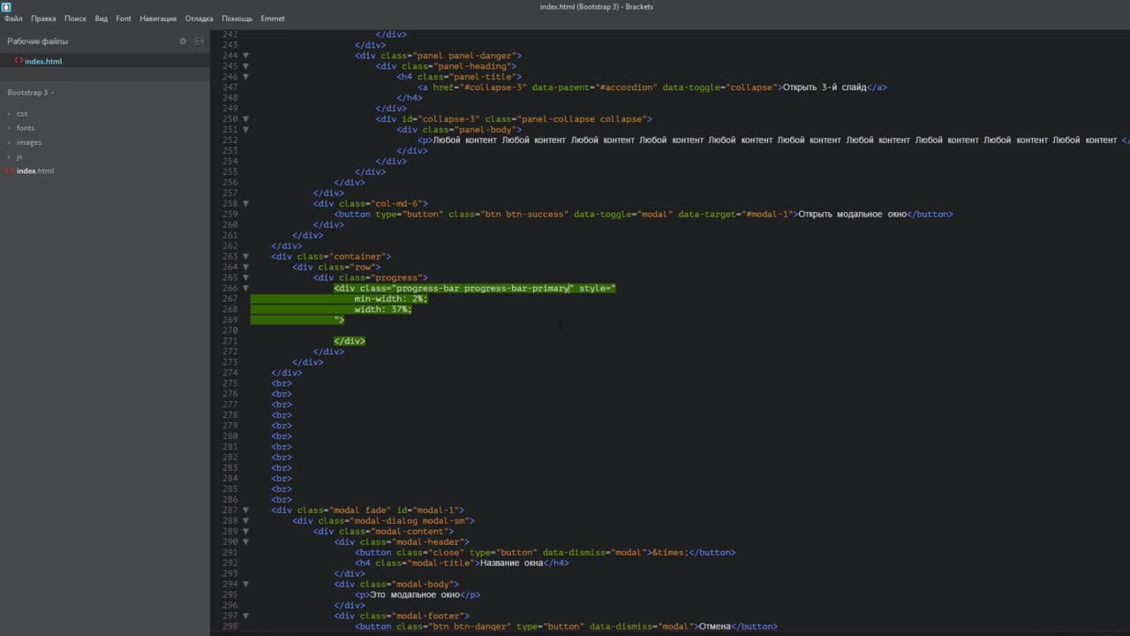Open index.html in the project tree
The width and height of the screenshot is (1130, 636).
click(x=35, y=170)
